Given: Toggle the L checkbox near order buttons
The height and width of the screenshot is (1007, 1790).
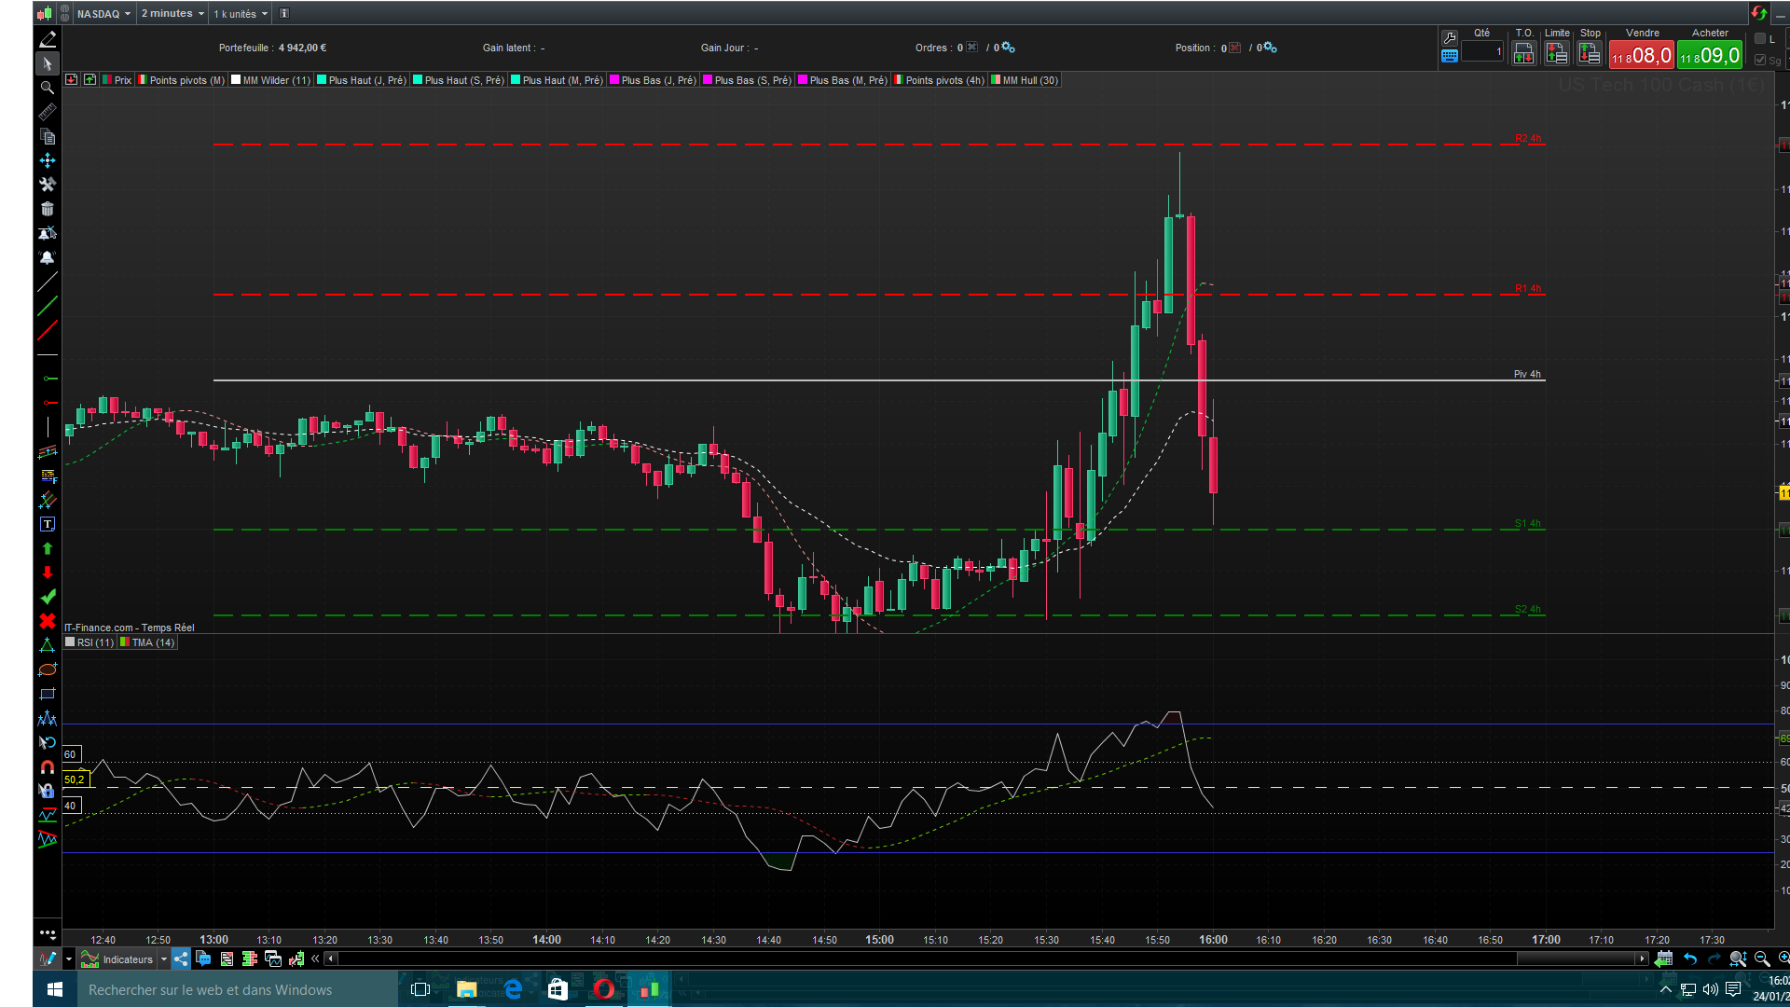Looking at the screenshot, I should [1760, 39].
